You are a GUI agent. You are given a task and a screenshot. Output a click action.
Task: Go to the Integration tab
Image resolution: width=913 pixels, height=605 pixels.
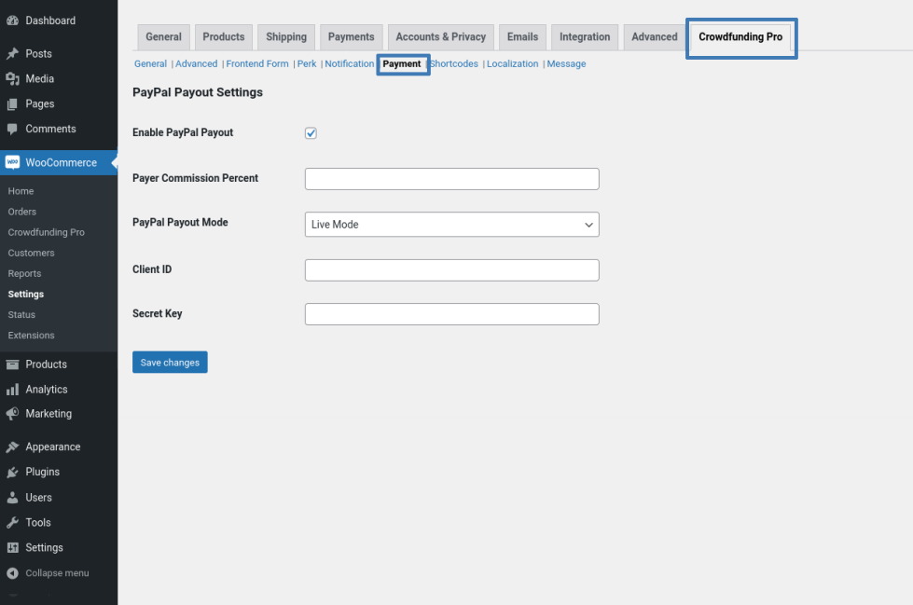585,36
